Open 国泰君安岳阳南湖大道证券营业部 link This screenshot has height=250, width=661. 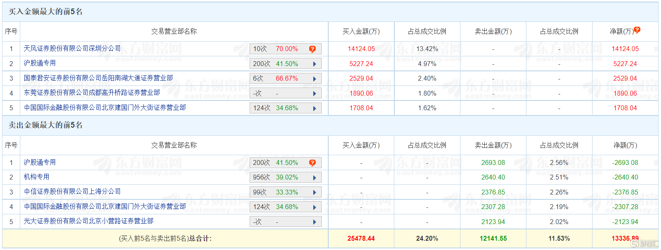click(x=98, y=78)
